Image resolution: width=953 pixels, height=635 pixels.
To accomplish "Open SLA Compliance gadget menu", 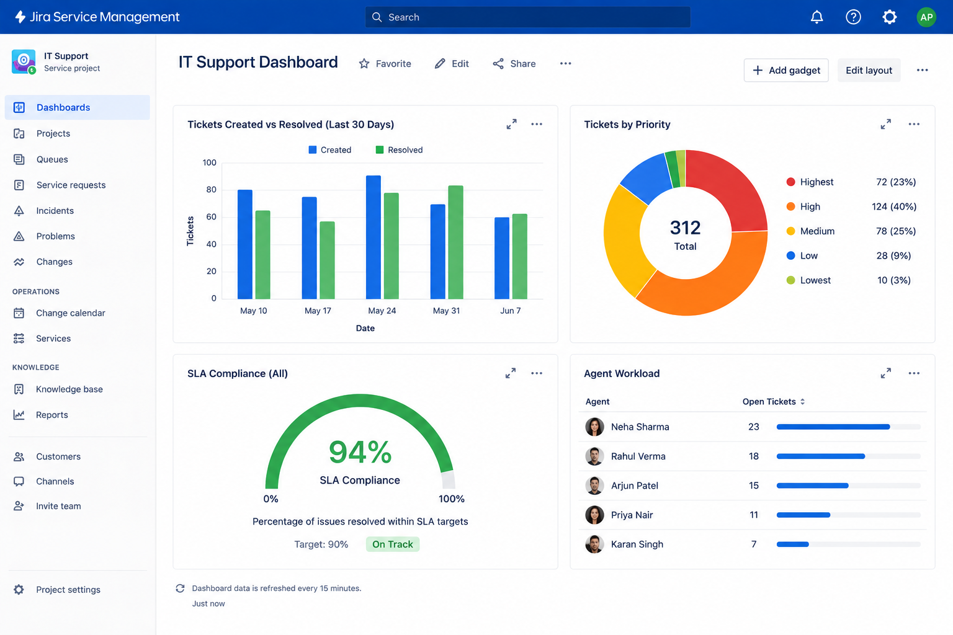I will (537, 373).
